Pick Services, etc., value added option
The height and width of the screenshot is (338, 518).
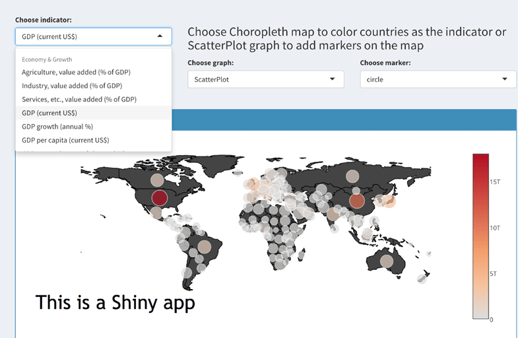tap(79, 99)
